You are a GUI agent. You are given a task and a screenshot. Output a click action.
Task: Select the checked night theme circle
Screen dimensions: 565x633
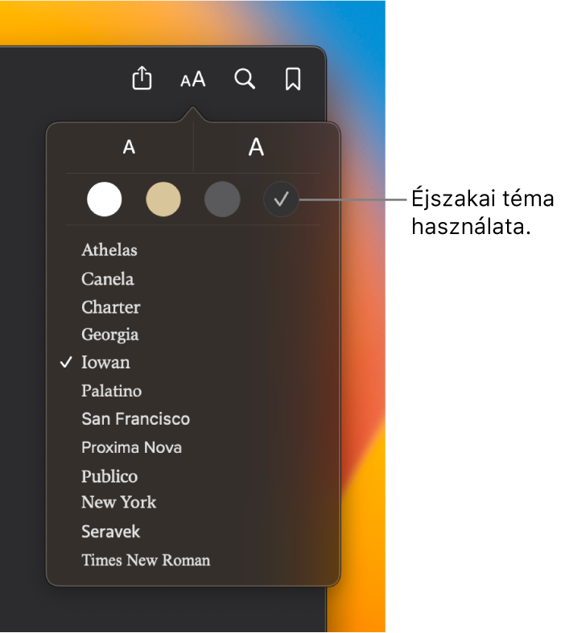tap(281, 199)
